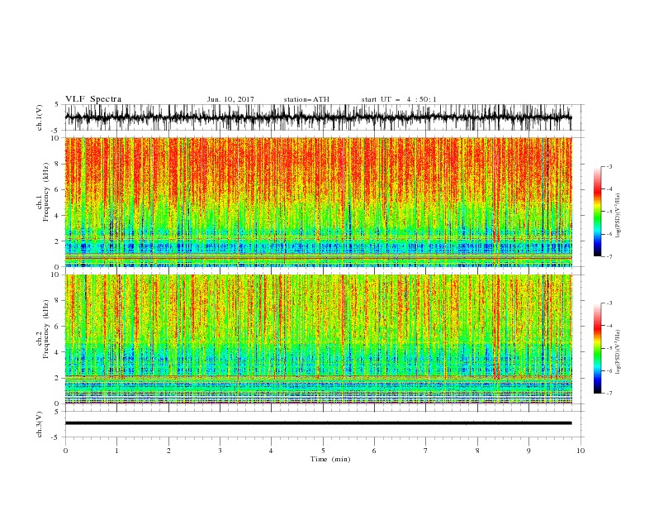The image size is (654, 506).
Task: Click the "ch.3(V)" axis label
Action: [x=40, y=424]
